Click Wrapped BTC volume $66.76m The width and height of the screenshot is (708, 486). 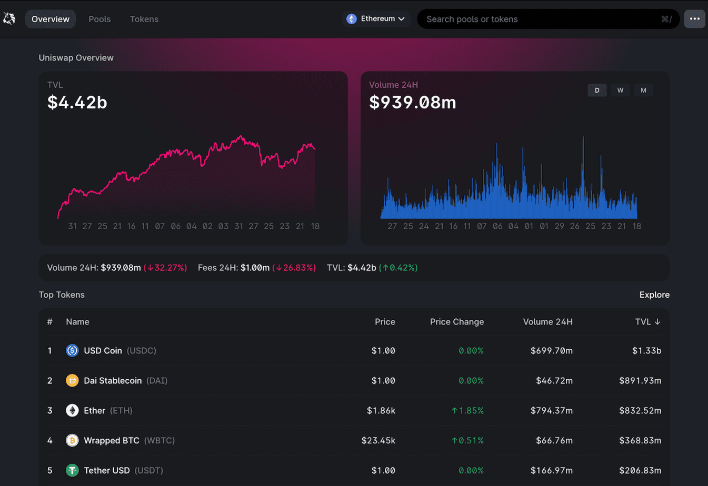(554, 440)
